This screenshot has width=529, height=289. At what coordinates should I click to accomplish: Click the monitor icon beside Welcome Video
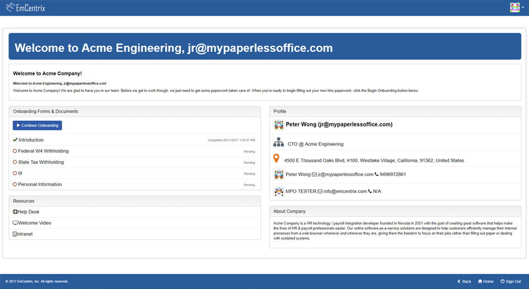[15, 223]
